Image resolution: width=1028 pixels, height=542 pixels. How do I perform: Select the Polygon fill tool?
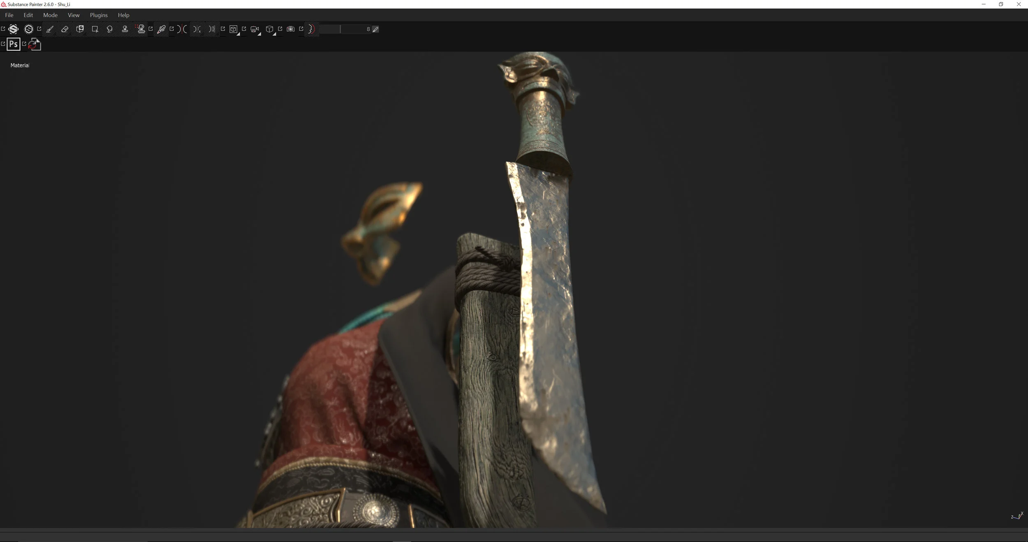click(95, 29)
